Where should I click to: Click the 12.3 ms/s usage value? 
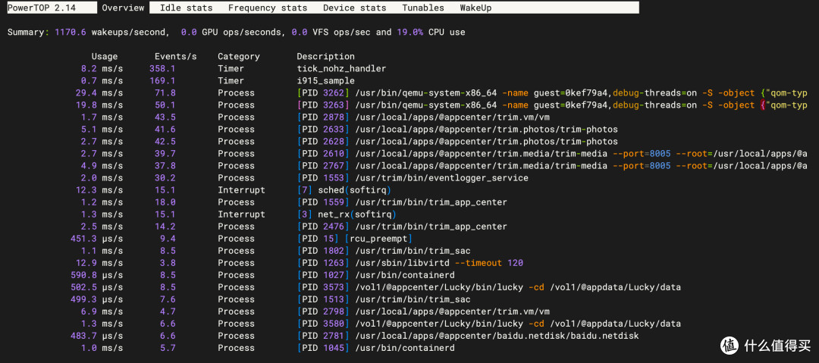(x=99, y=190)
